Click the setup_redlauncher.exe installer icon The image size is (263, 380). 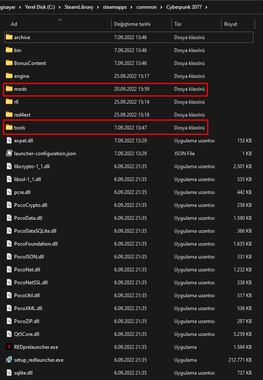pyautogui.click(x=9, y=360)
